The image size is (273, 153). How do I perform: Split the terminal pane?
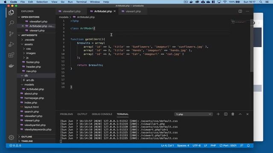[x=226, y=114]
